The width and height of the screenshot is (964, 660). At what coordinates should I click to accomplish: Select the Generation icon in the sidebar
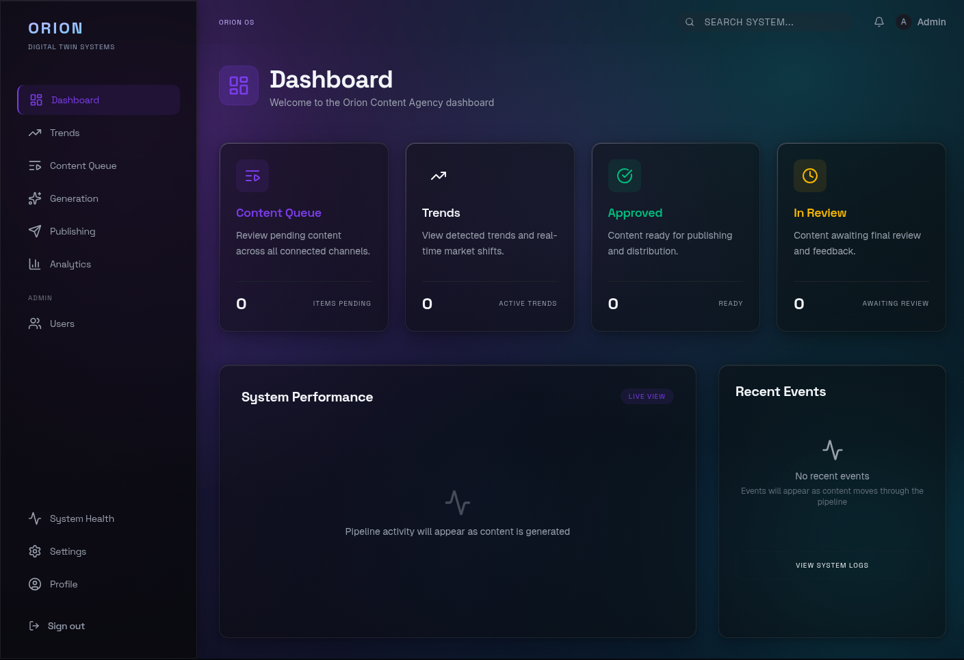click(35, 198)
